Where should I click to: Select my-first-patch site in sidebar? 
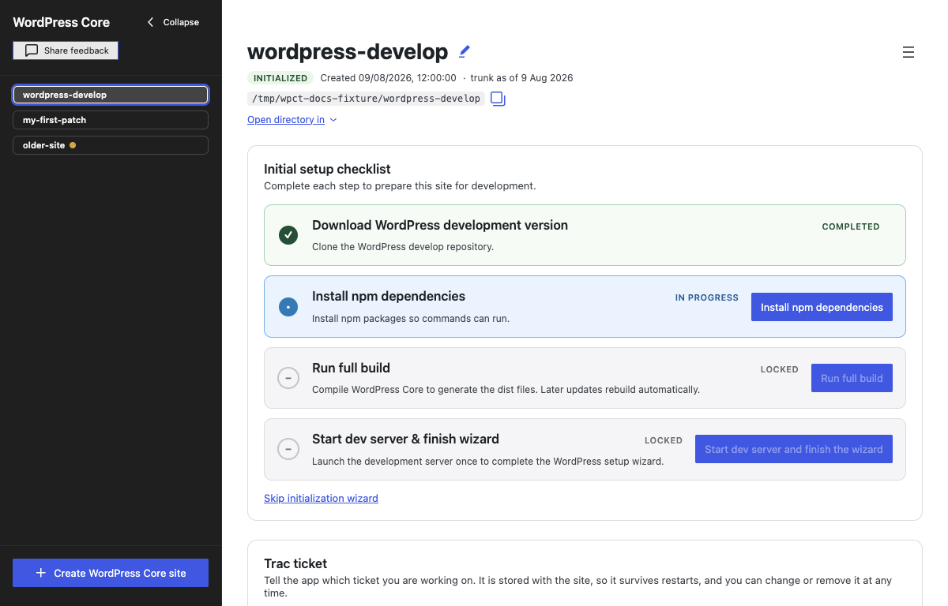[111, 120]
